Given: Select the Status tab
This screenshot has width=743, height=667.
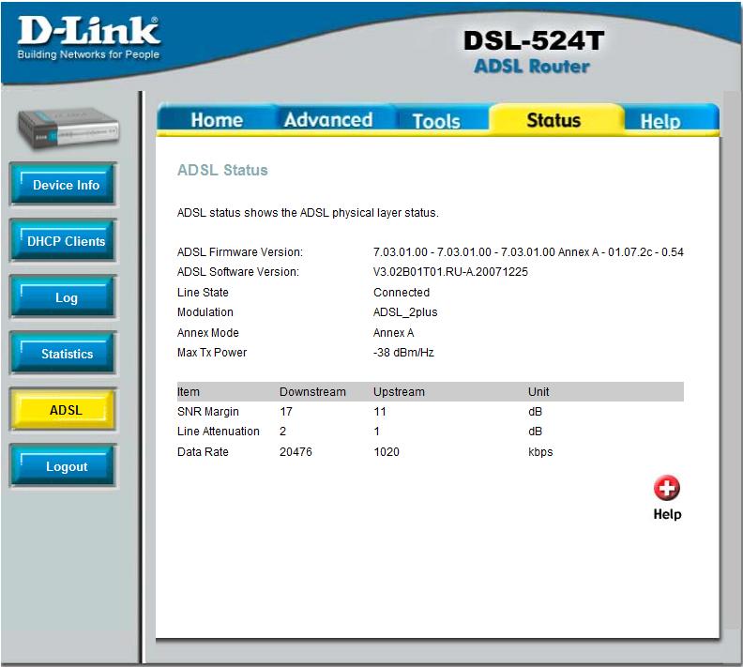Looking at the screenshot, I should click(x=553, y=120).
